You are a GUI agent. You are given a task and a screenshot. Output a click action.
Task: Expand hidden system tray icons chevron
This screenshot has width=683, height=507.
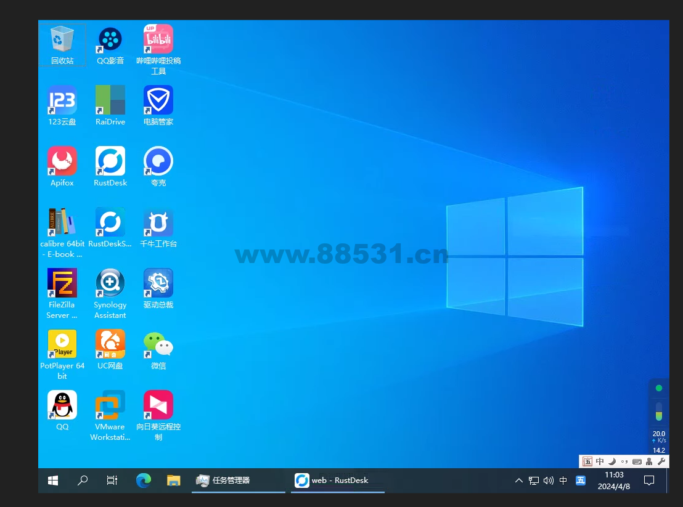(x=519, y=481)
